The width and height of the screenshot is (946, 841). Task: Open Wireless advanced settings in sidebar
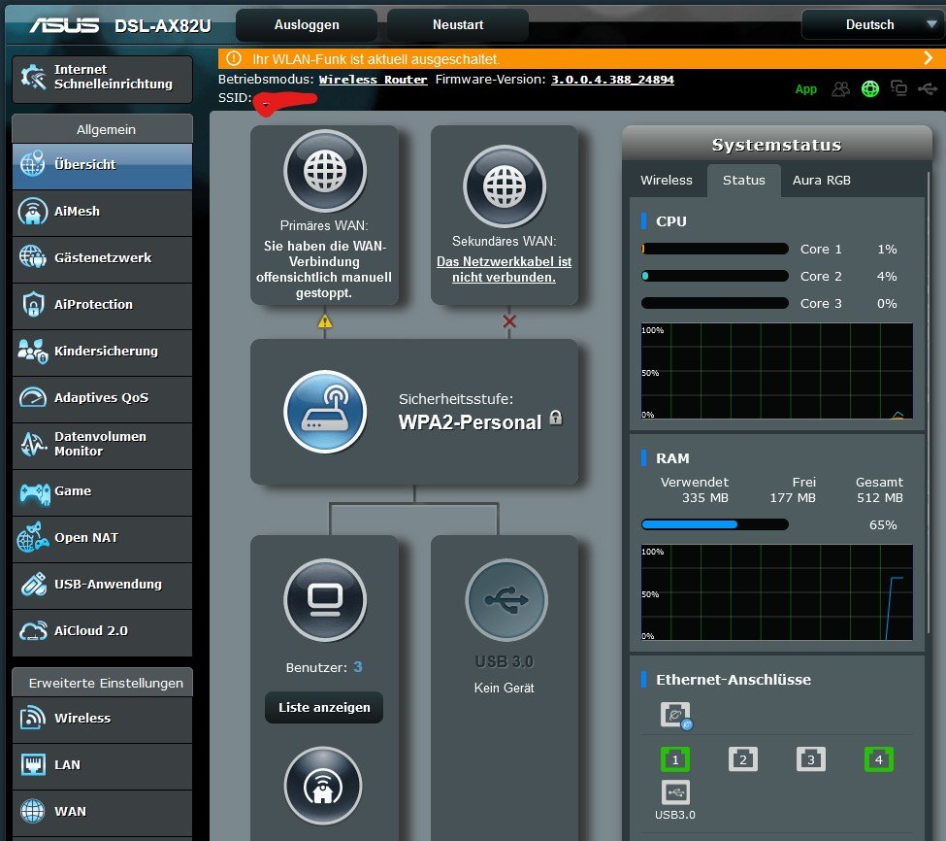coord(102,719)
